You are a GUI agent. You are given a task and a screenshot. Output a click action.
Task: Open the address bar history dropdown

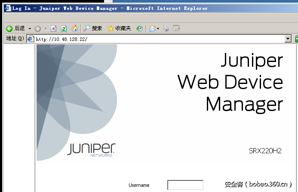point(288,39)
